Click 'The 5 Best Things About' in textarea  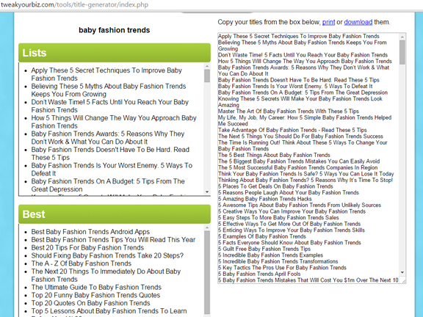click(x=274, y=156)
